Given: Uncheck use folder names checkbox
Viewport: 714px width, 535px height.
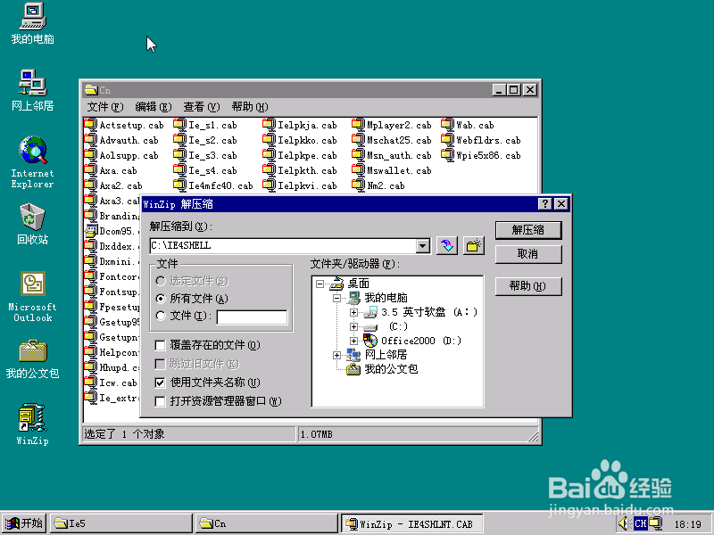Looking at the screenshot, I should pos(160,383).
